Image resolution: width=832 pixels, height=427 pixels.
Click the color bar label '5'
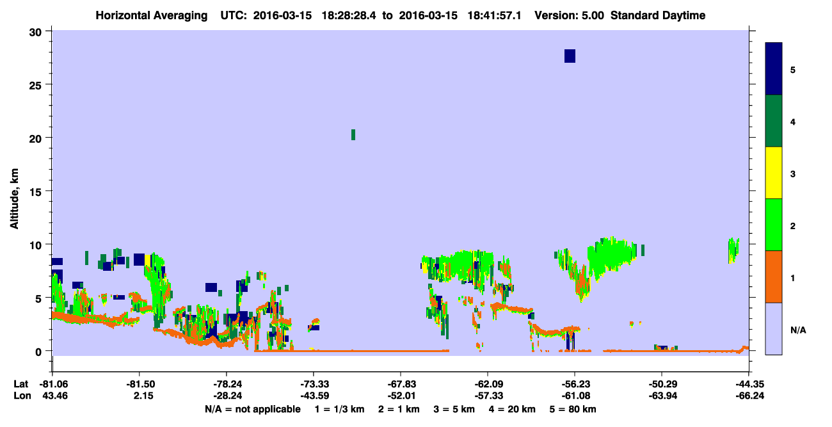(792, 69)
